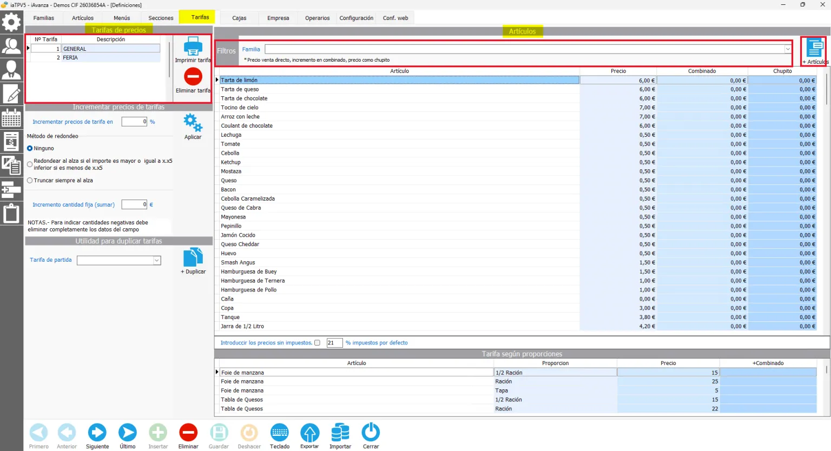Jump to last record with Último
This screenshot has height=451, width=831.
click(128, 433)
